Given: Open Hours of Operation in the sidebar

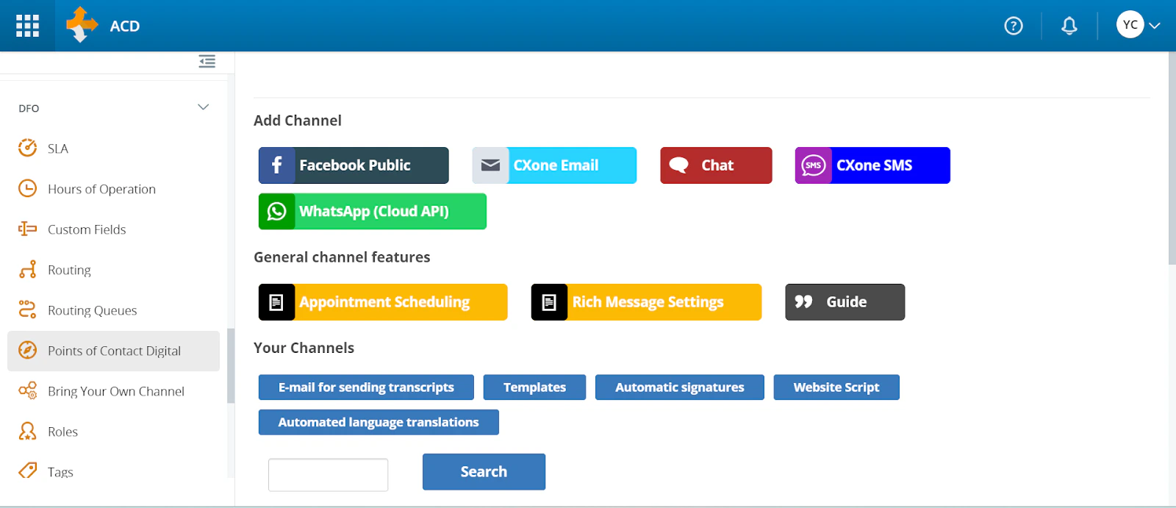Looking at the screenshot, I should tap(113, 189).
